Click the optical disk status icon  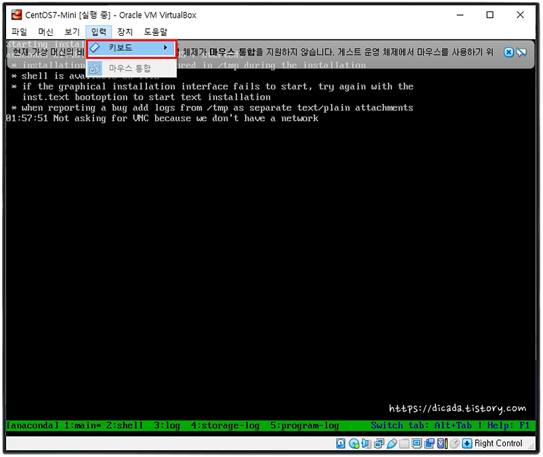click(354, 443)
